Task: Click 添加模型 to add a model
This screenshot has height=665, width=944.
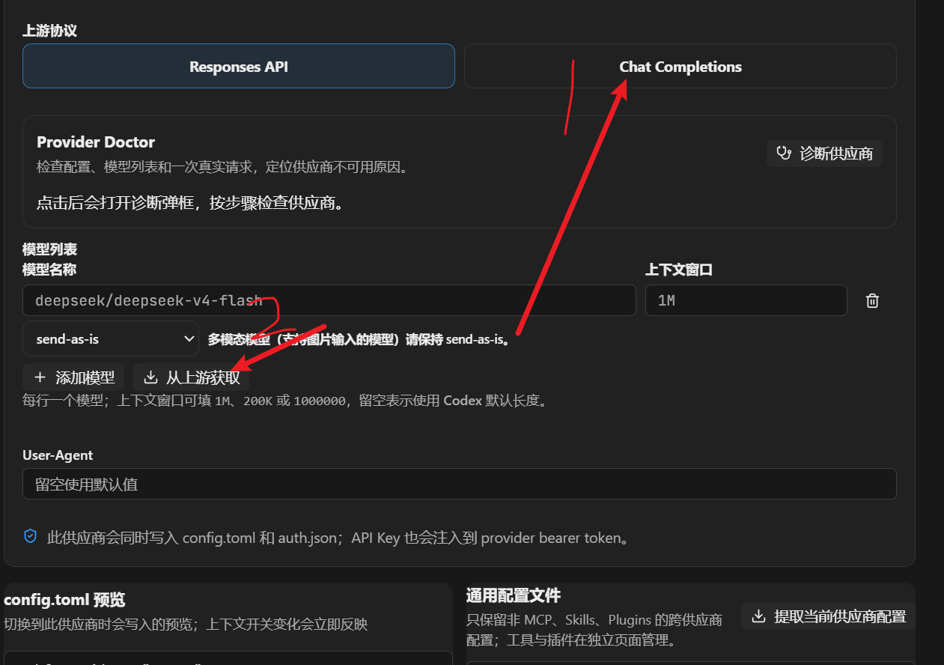Action: coord(73,377)
